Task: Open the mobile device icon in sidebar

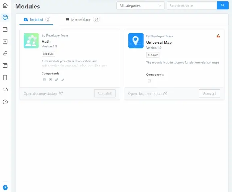Action: click(5, 78)
